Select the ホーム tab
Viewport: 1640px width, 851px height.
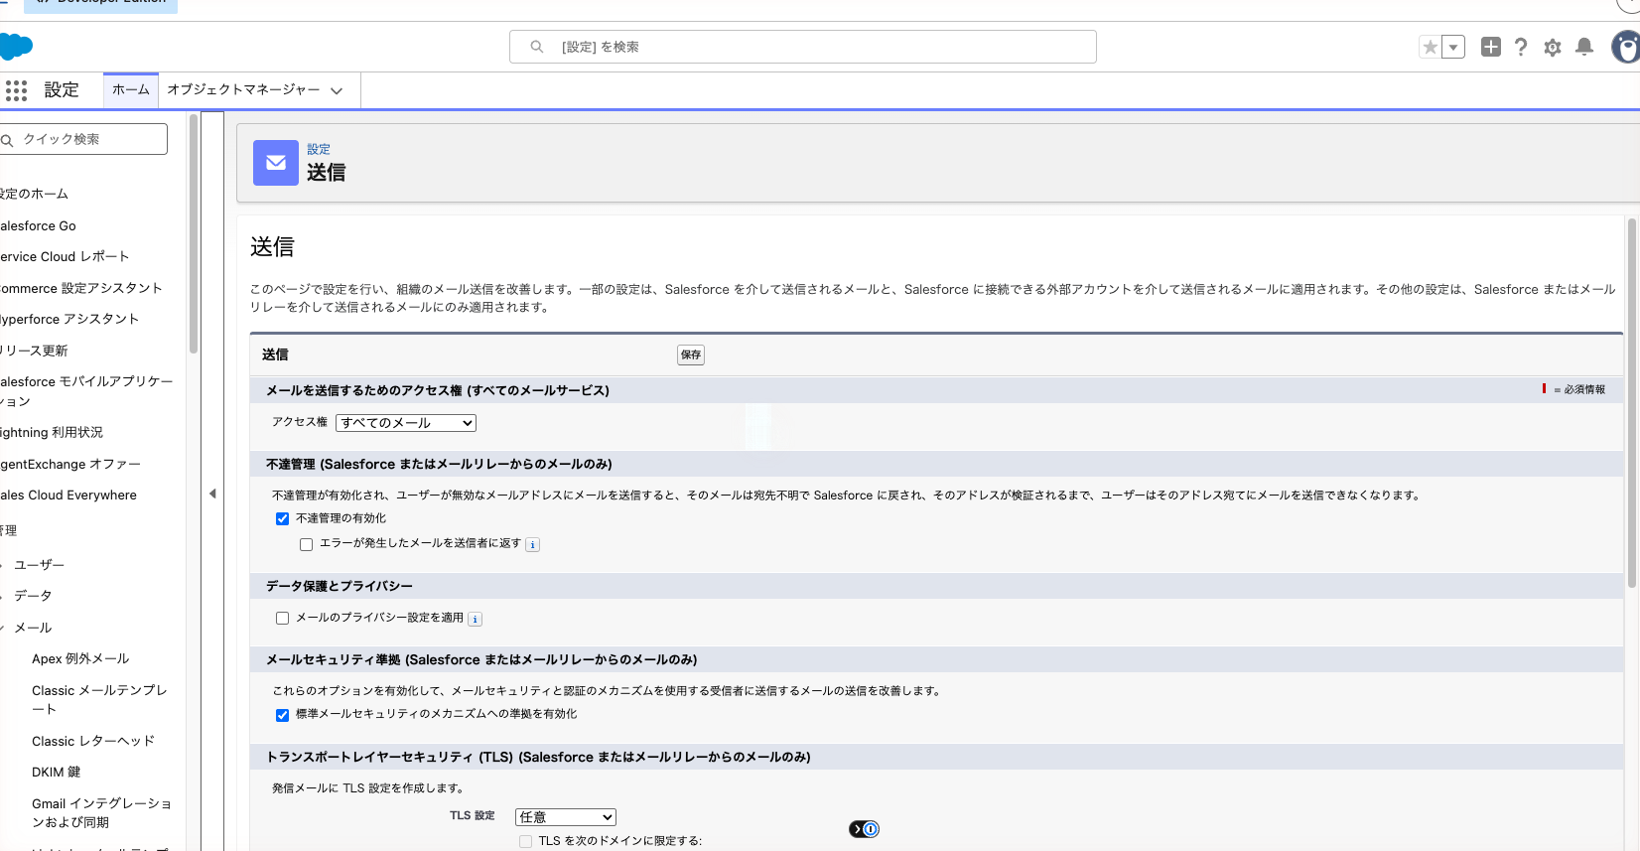[131, 90]
